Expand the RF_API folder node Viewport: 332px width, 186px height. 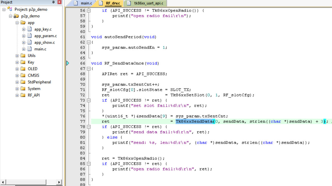pos(17,95)
